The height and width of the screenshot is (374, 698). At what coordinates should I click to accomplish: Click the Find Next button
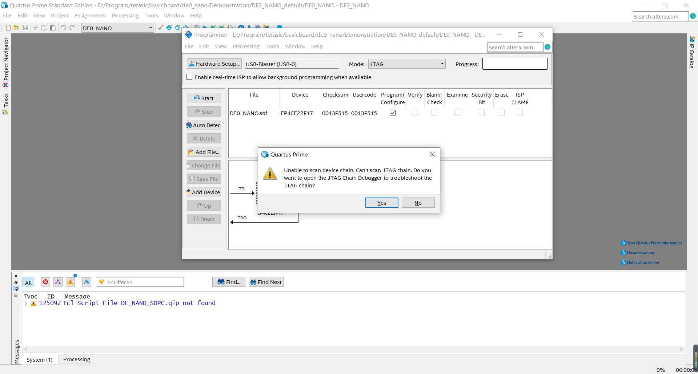point(266,282)
